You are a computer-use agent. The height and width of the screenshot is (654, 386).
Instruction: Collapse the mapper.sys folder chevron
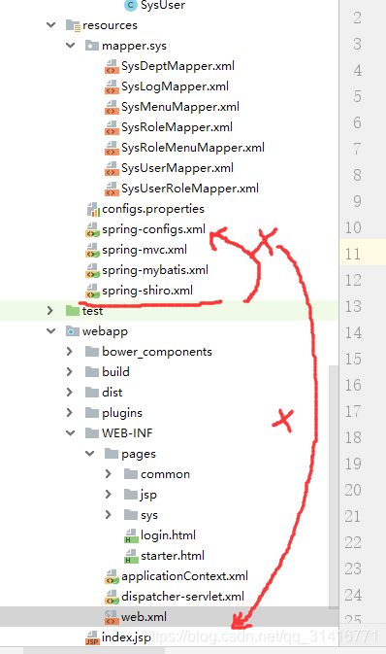click(71, 46)
